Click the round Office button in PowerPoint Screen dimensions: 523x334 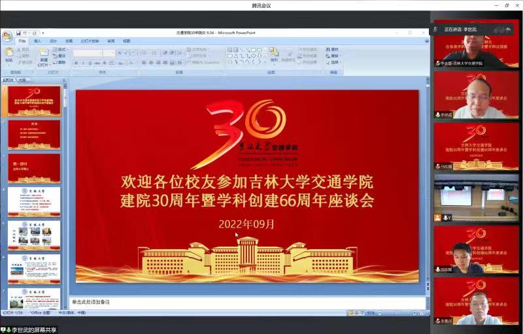[7, 34]
